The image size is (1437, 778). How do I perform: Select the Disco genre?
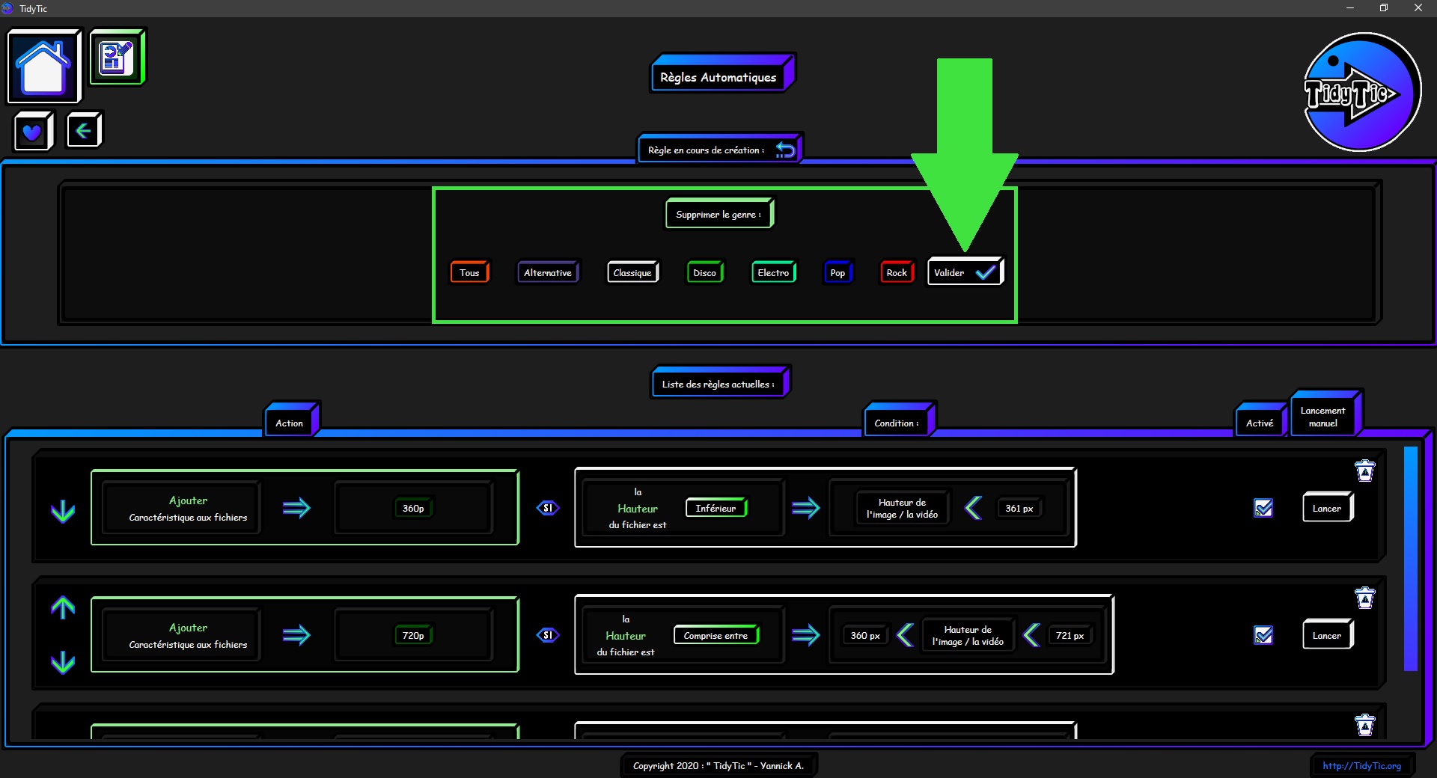(x=704, y=272)
